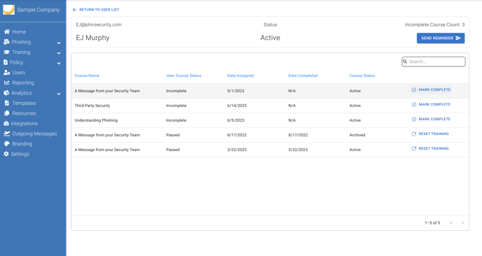Click the send arrow icon on Send Reminder
This screenshot has width=482, height=256.
tap(458, 38)
